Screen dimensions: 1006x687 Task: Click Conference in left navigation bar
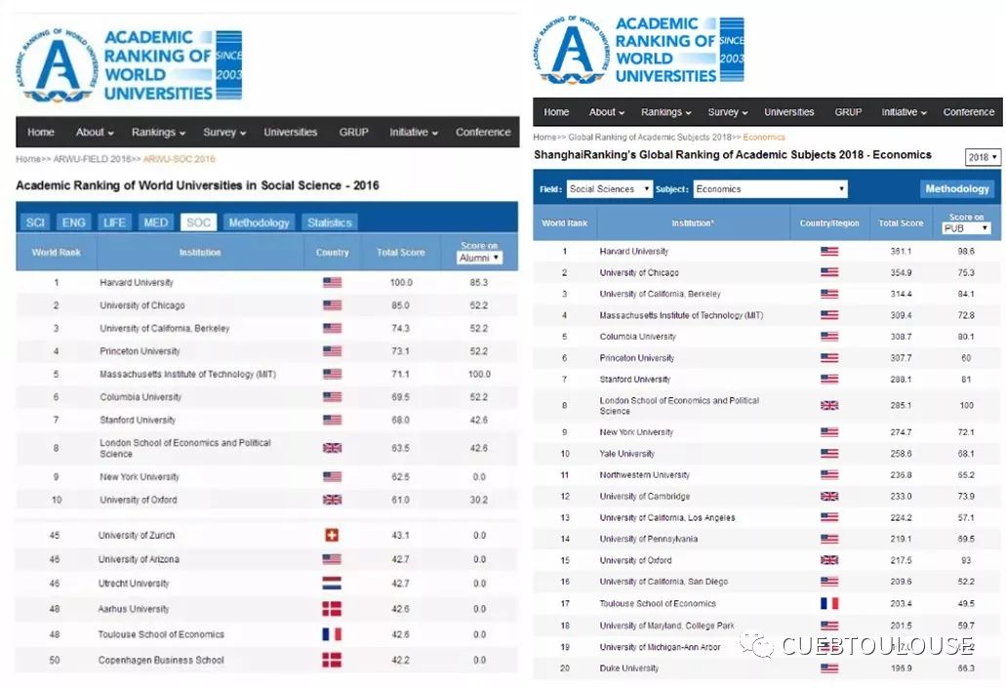tap(483, 132)
